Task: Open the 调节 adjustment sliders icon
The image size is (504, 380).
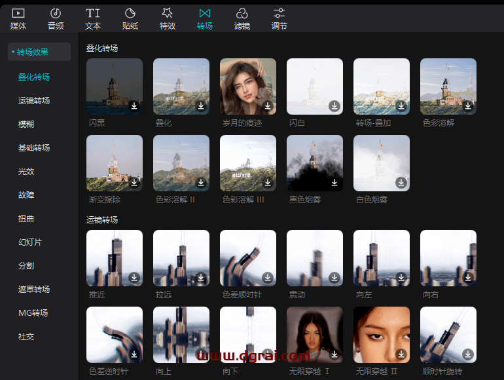Action: tap(279, 13)
